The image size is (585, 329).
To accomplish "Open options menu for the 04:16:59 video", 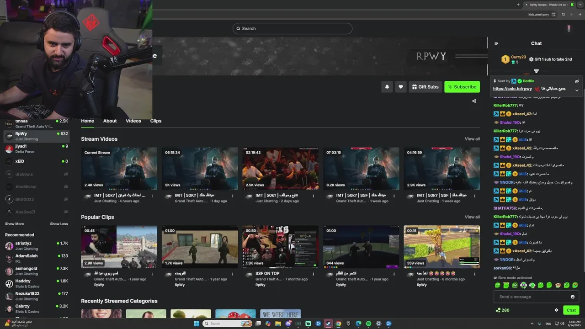I will click(475, 196).
